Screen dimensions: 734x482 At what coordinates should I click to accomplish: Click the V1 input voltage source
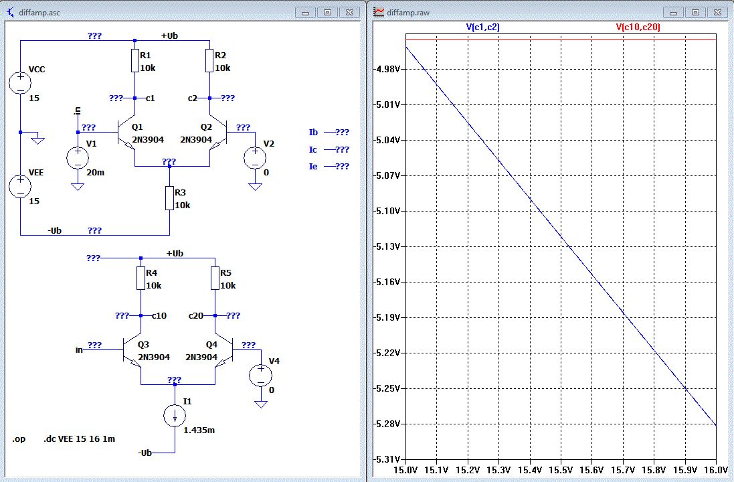(x=77, y=158)
